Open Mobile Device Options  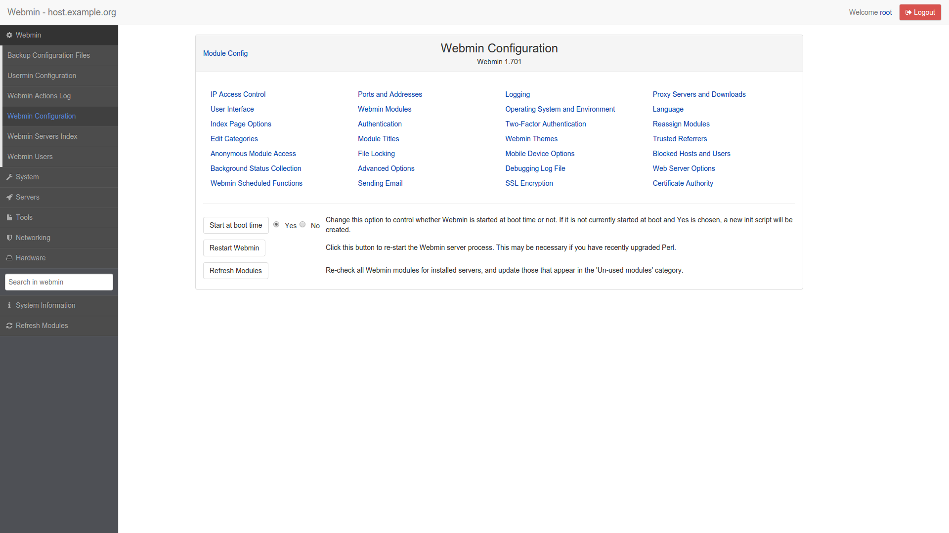pyautogui.click(x=540, y=154)
